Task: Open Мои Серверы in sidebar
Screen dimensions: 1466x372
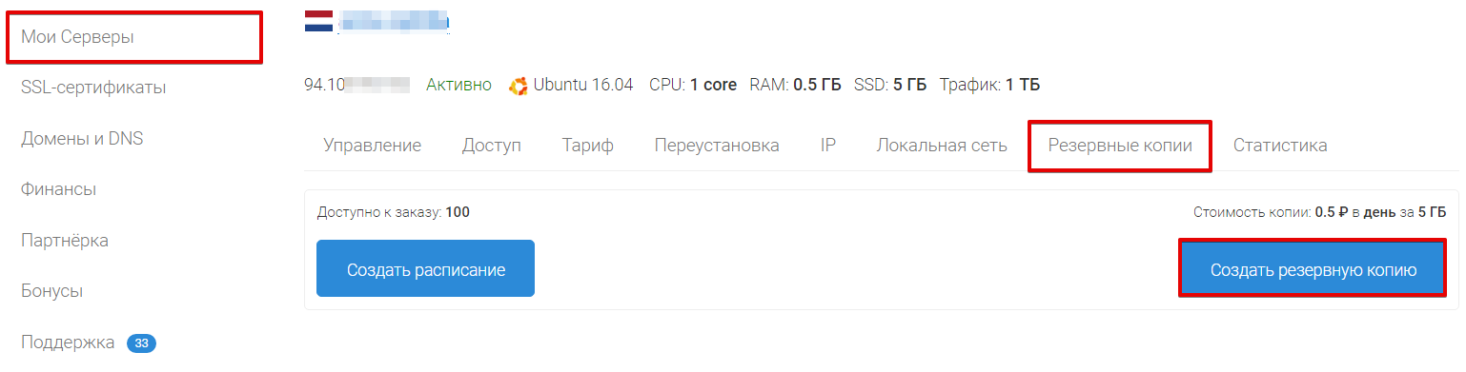Action: point(77,37)
